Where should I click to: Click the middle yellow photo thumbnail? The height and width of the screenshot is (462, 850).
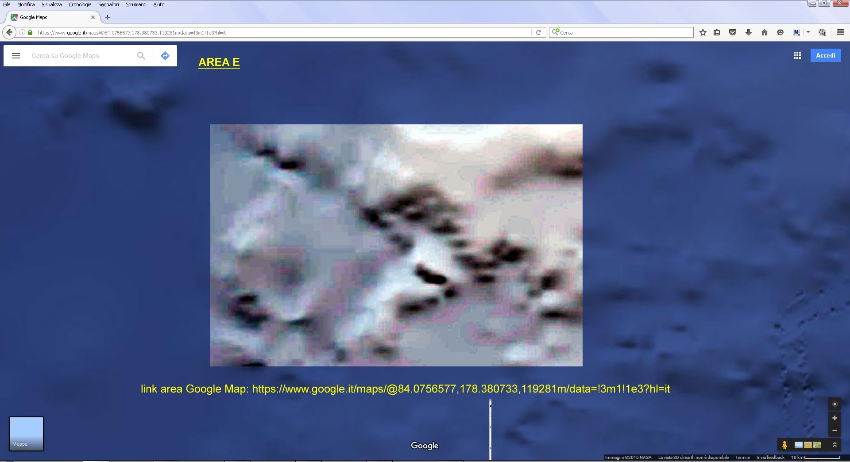coord(807,445)
